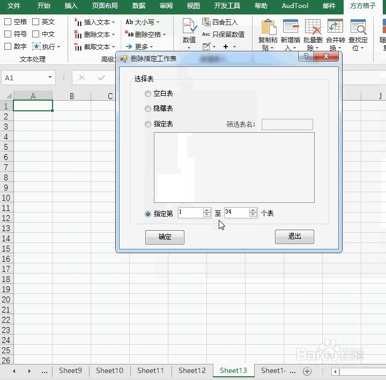Click the 筛选表名 filter input field
This screenshot has height=380, width=386.
[287, 124]
